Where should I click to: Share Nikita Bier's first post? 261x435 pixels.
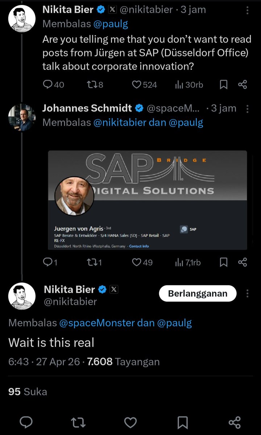[x=243, y=84]
